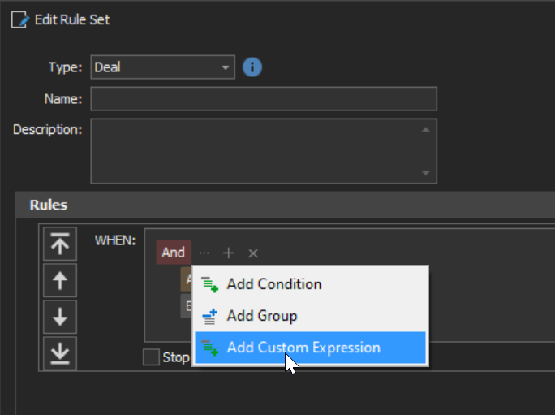Click the Type dropdown arrow
555x415 pixels.
pyautogui.click(x=225, y=67)
